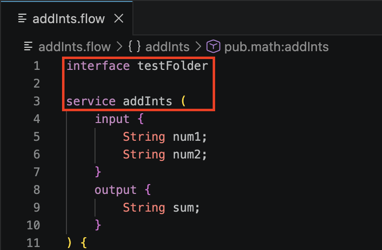Screen dimensions: 382x250
Task: Select pub.math:addInts breadcrumb item
Action: click(x=276, y=47)
